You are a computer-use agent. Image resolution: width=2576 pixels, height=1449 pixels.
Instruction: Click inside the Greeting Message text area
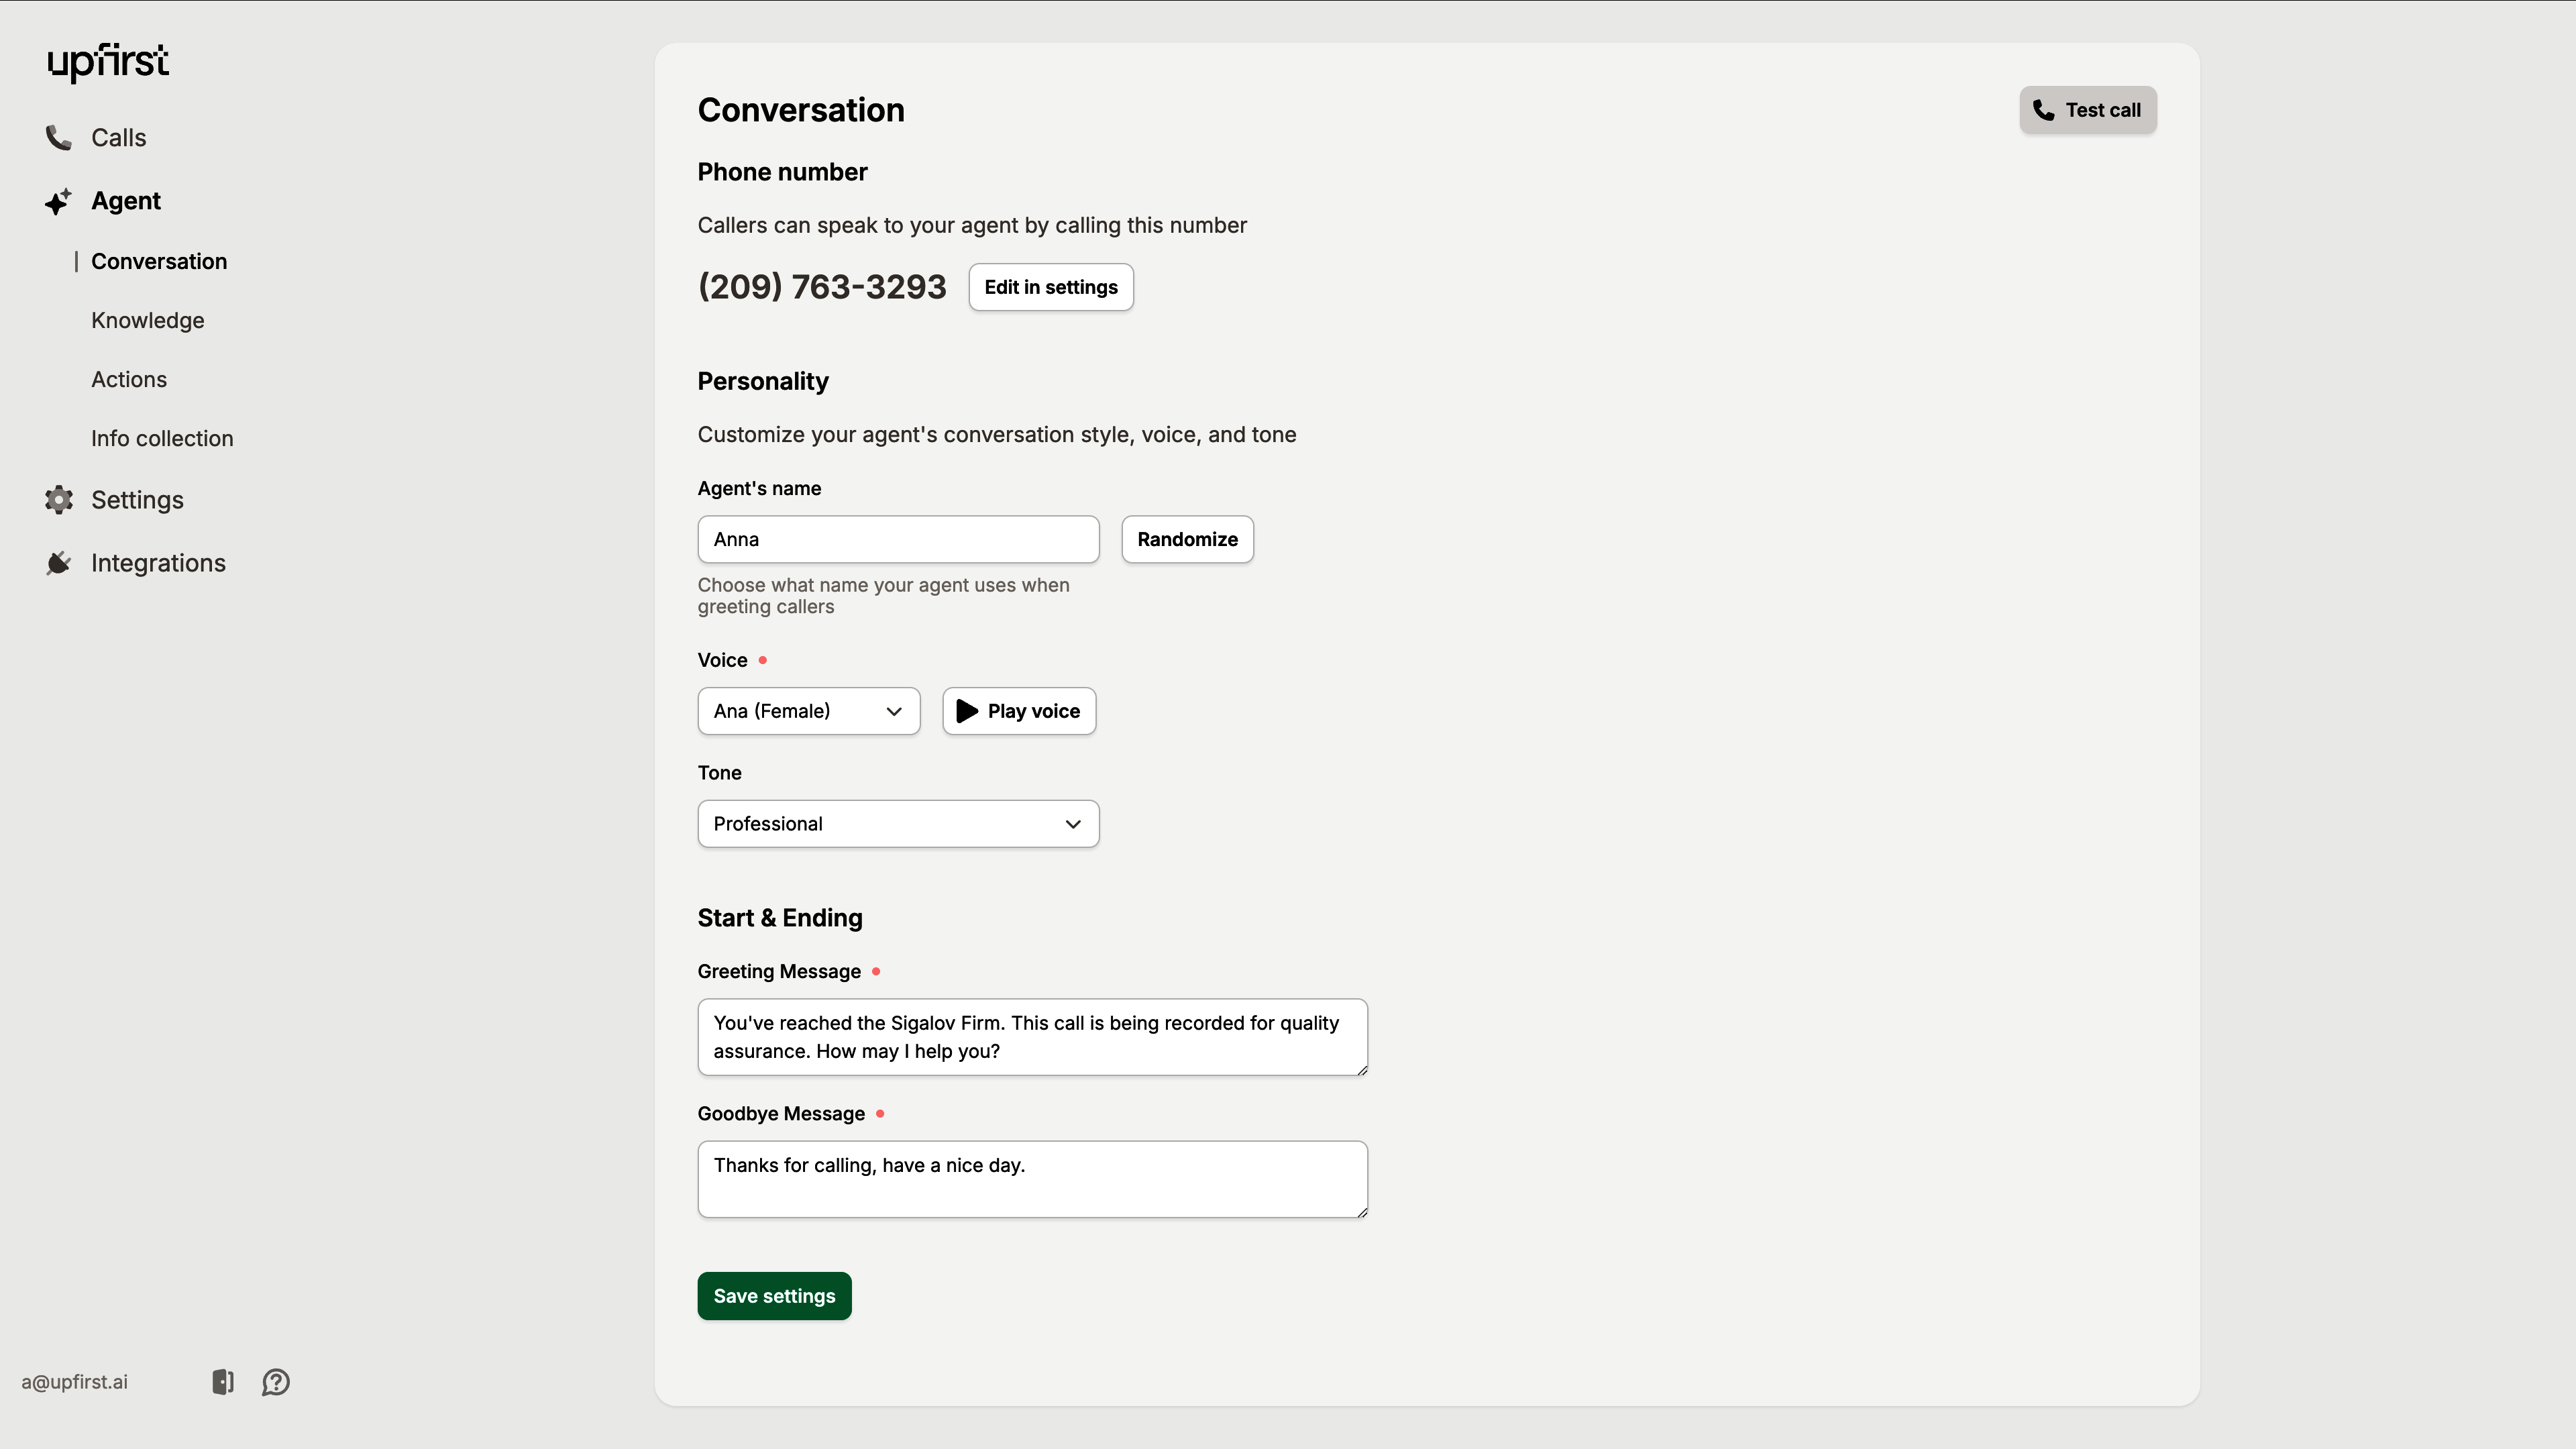[1032, 1037]
